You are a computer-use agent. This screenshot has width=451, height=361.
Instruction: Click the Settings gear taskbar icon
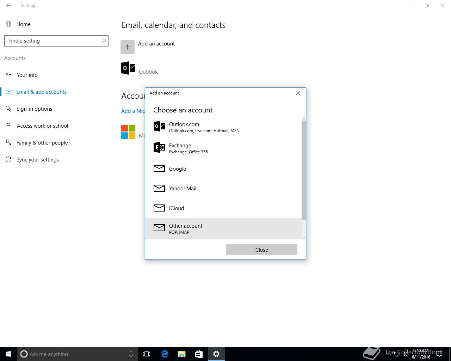click(x=216, y=354)
